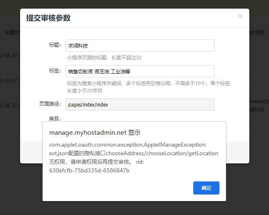Focus the 标题 input containing 求润科技
Screen dimensions: 269x215
coord(140,45)
